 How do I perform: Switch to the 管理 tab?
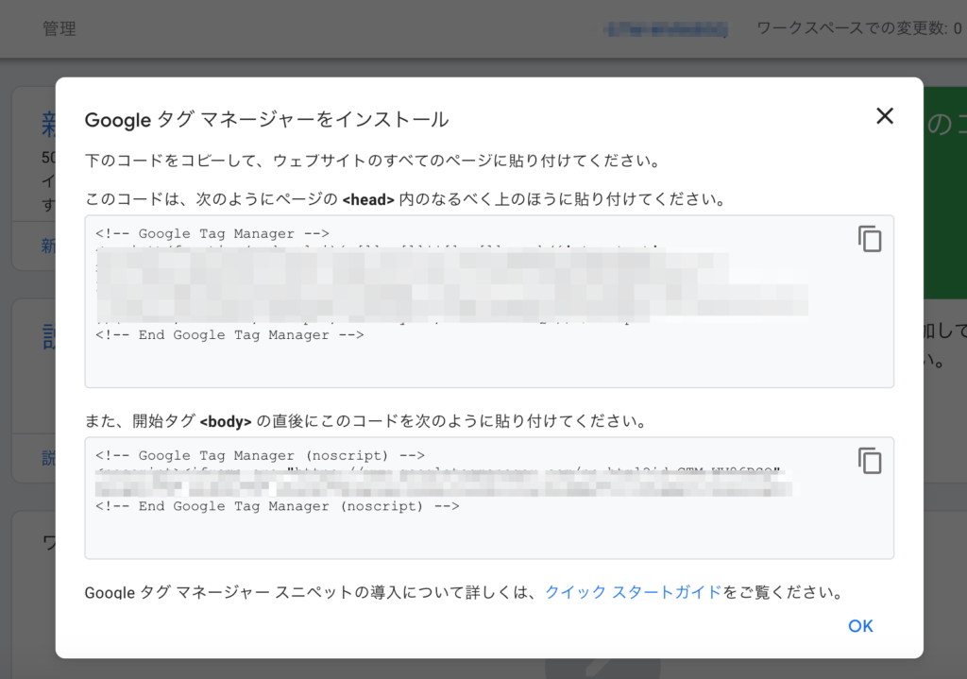[59, 28]
